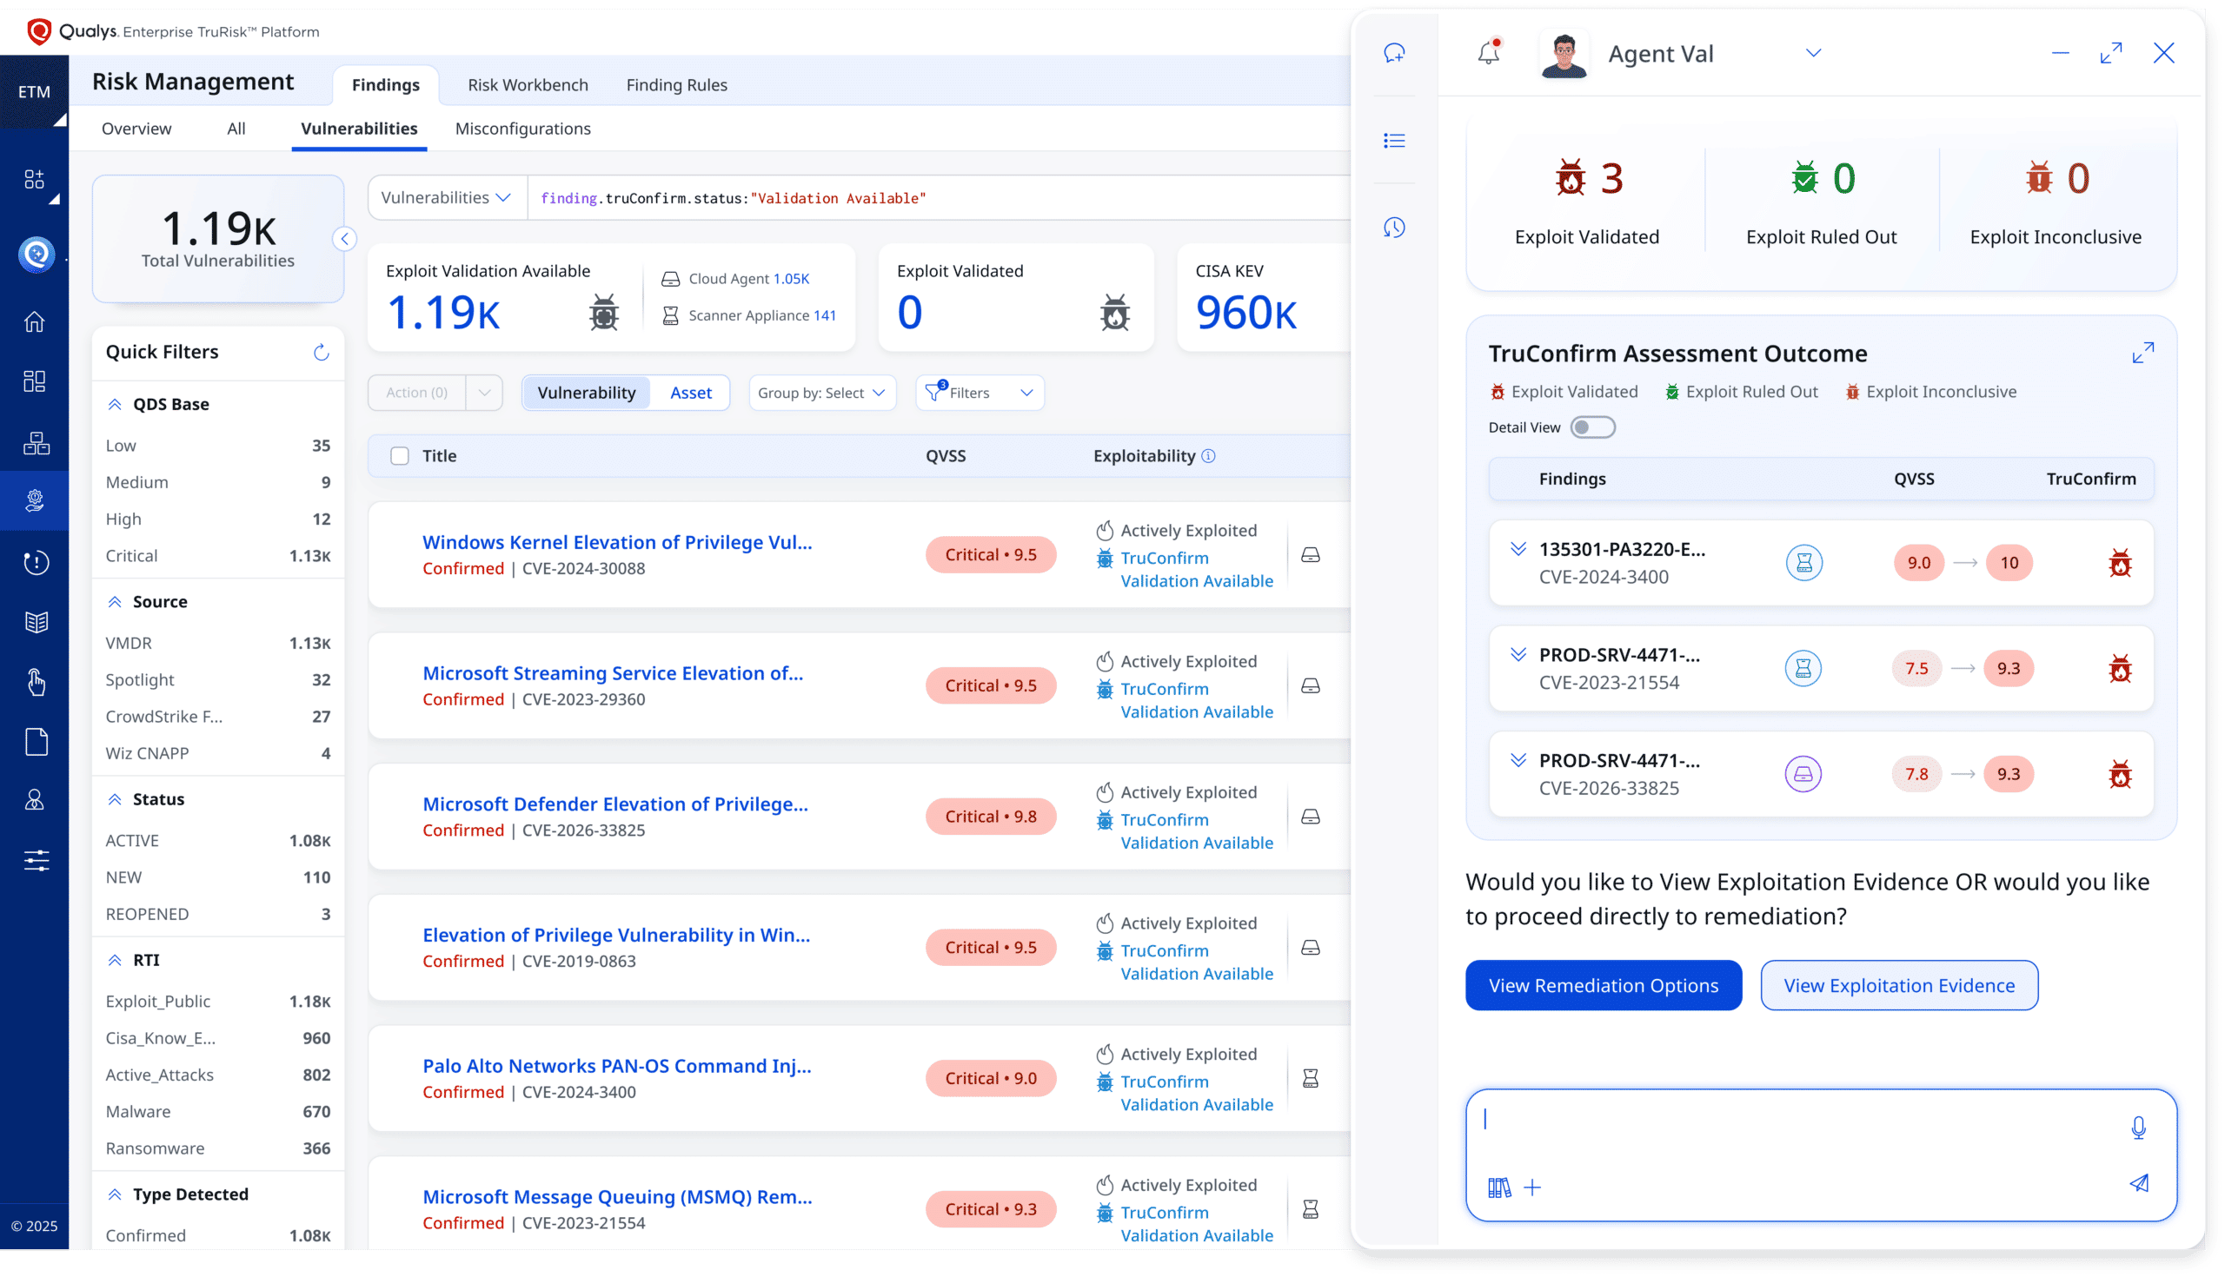Viewport: 2225px width, 1277px height.
Task: Open the Agent Val selector chevron
Action: coord(1813,54)
